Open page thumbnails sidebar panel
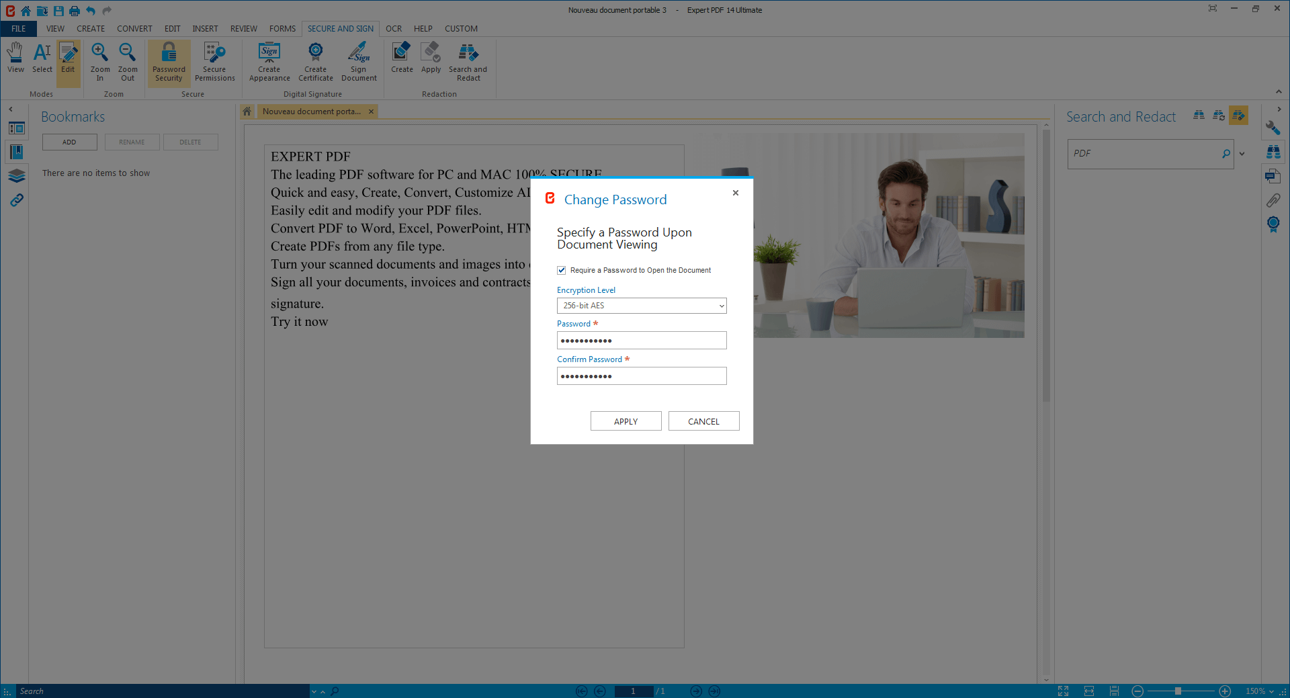 coord(17,128)
